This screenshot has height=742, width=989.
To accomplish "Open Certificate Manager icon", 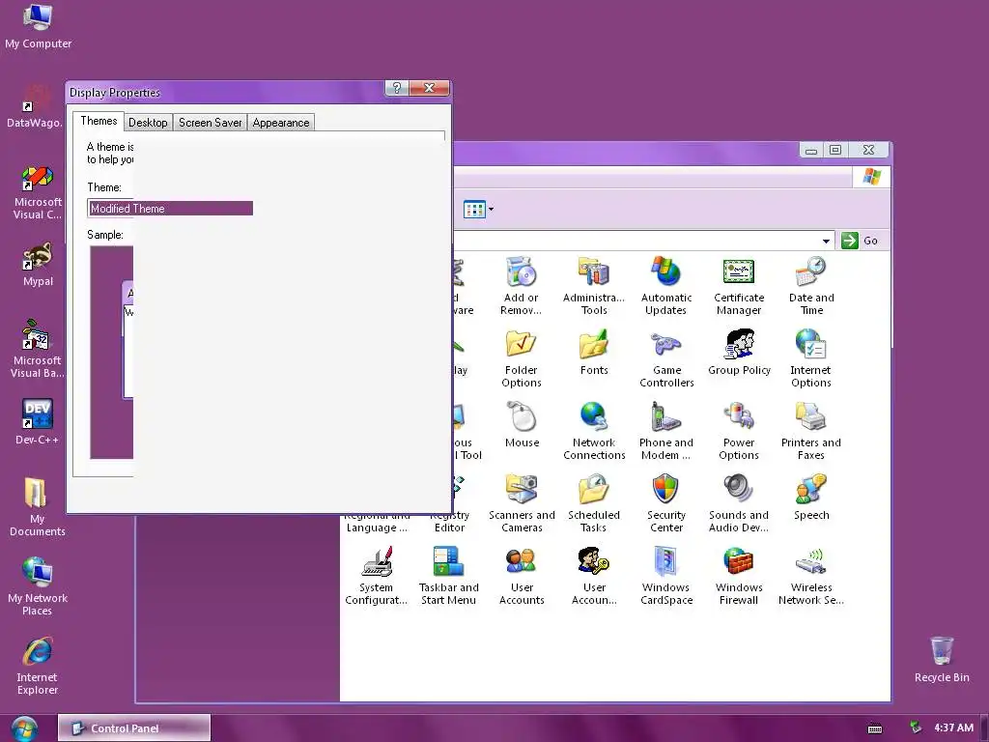I will pos(739,285).
